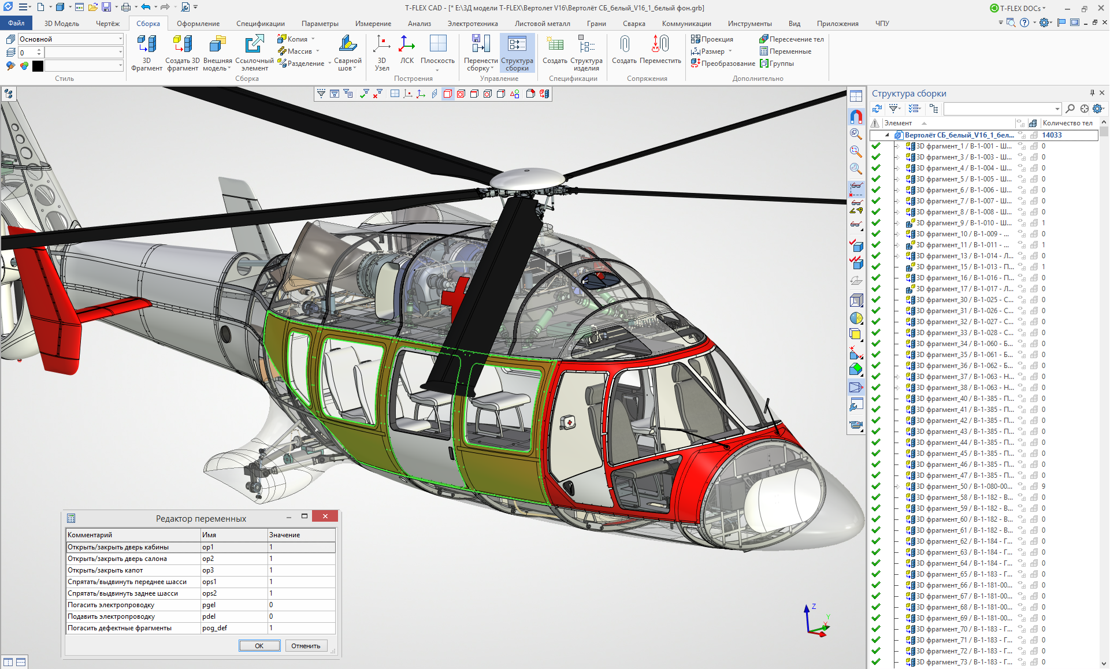This screenshot has height=669, width=1110.
Task: Click Создать in the Сопряжения group
Action: click(x=624, y=49)
